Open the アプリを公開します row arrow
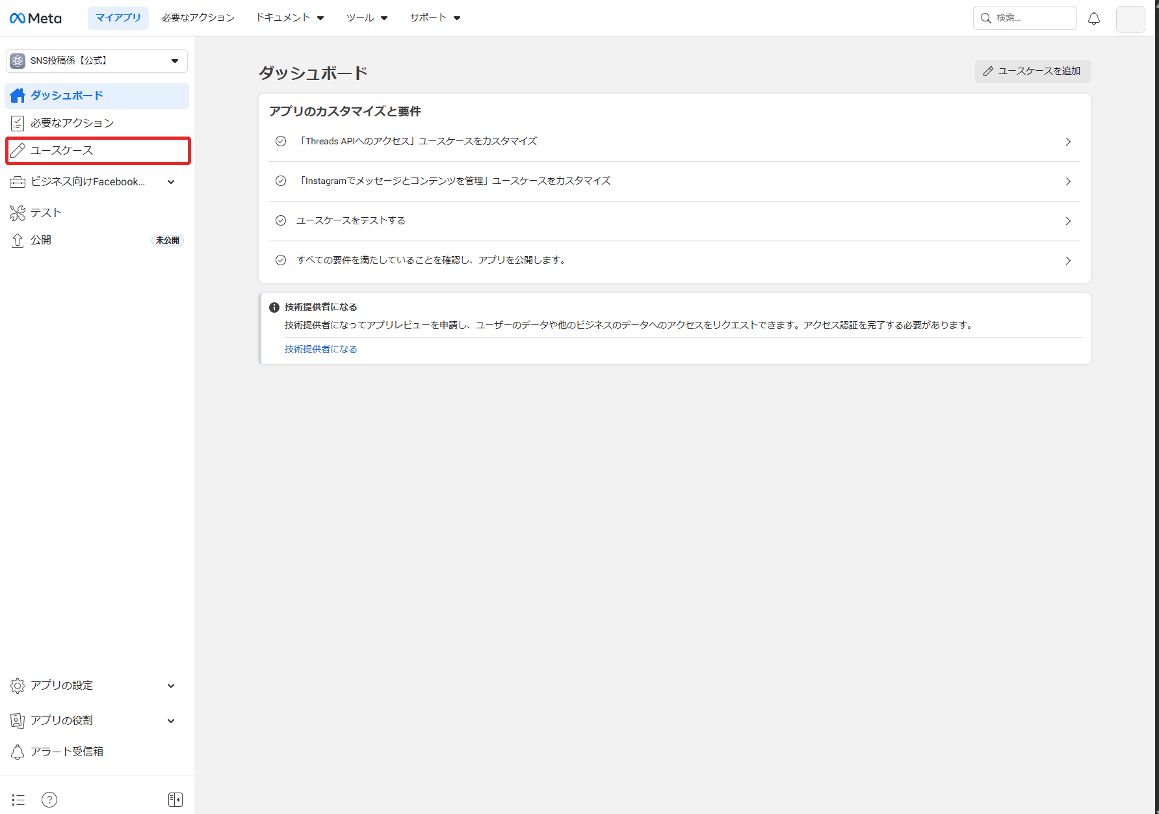 pos(1068,261)
